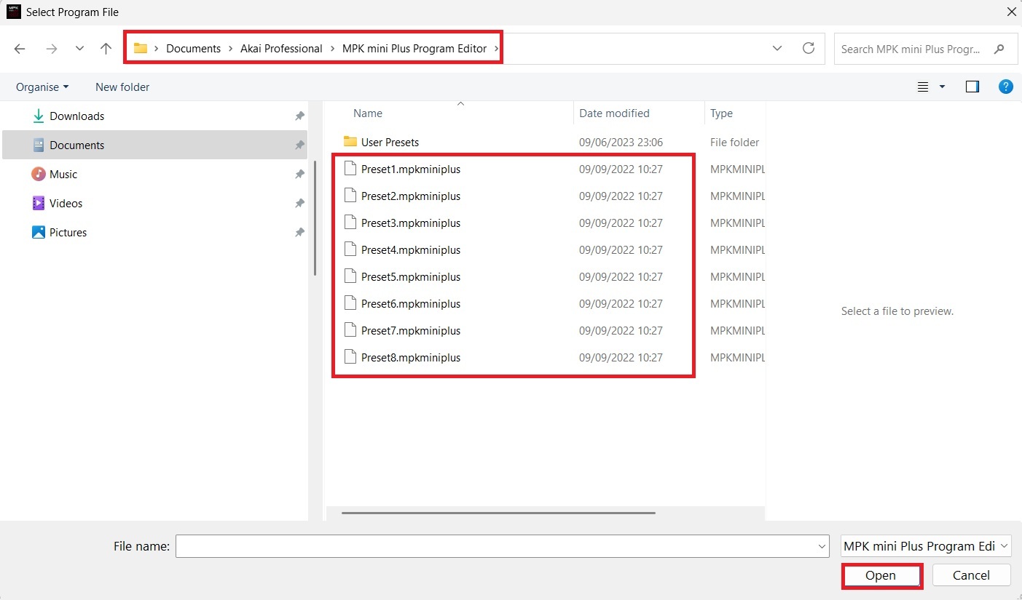
Task: Select the User Presets folder
Action: click(x=390, y=142)
